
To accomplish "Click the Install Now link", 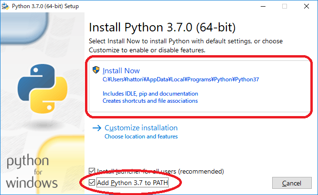I will coord(121,71).
